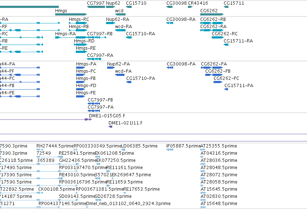This screenshot has width=307, height=209.
Task: Select the Hmgs-RD transcript label
Action: [x=84, y=41]
